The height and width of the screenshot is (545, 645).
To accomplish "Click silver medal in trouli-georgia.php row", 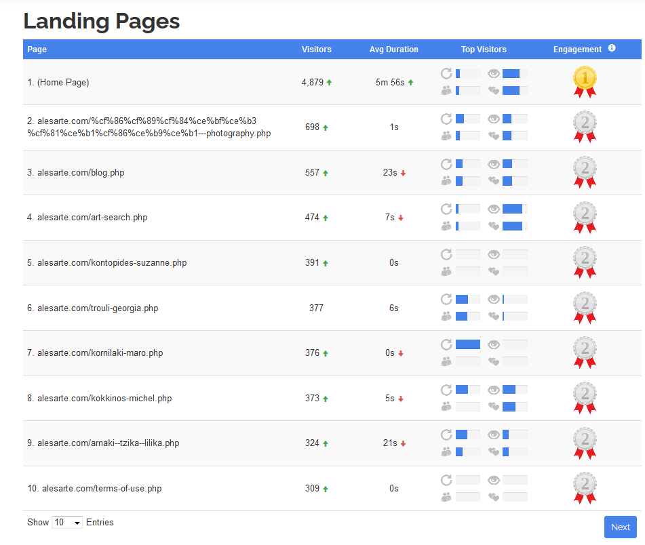I will click(585, 308).
